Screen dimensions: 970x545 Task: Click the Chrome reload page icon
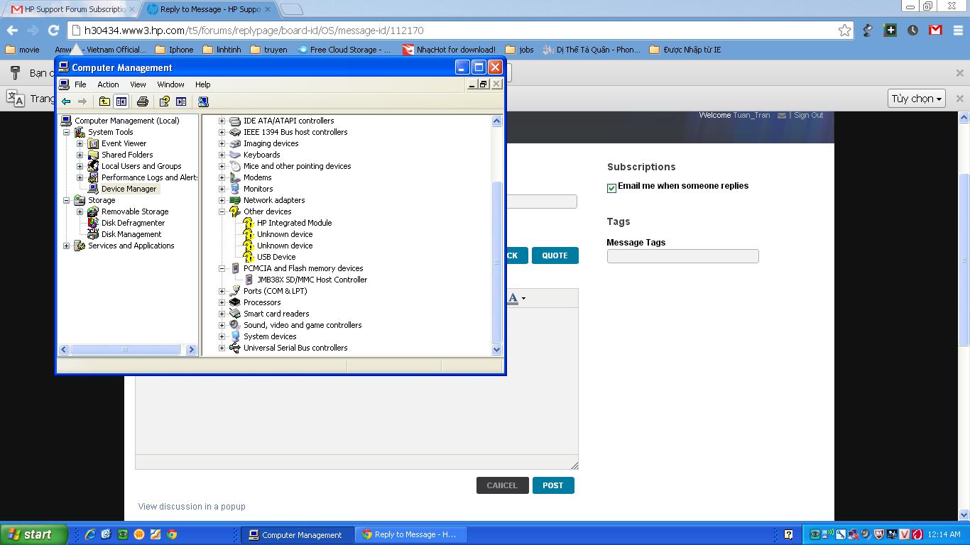pos(53,30)
